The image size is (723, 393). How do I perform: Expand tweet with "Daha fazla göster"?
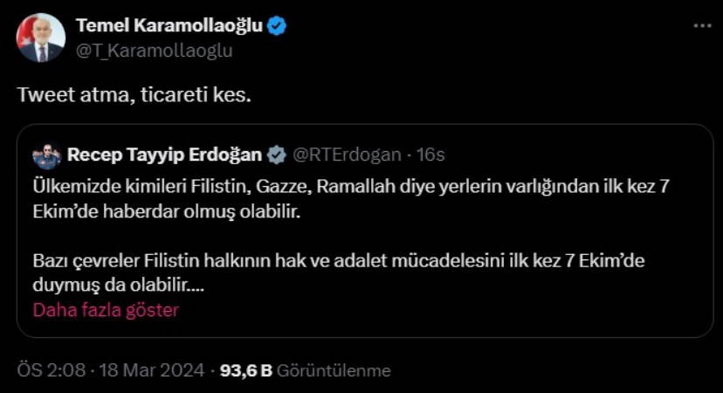105,310
